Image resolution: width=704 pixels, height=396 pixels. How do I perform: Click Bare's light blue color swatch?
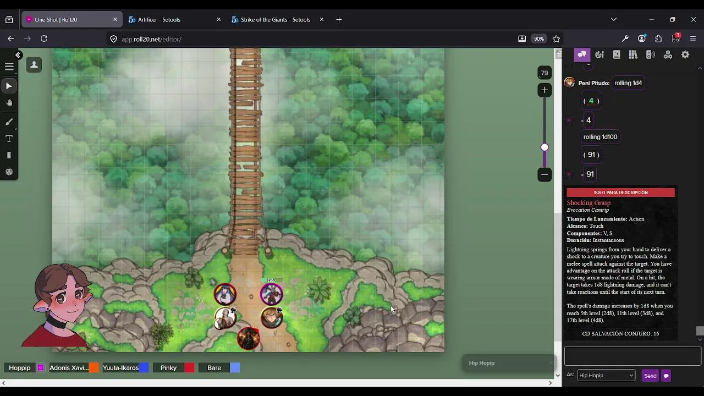coord(235,368)
